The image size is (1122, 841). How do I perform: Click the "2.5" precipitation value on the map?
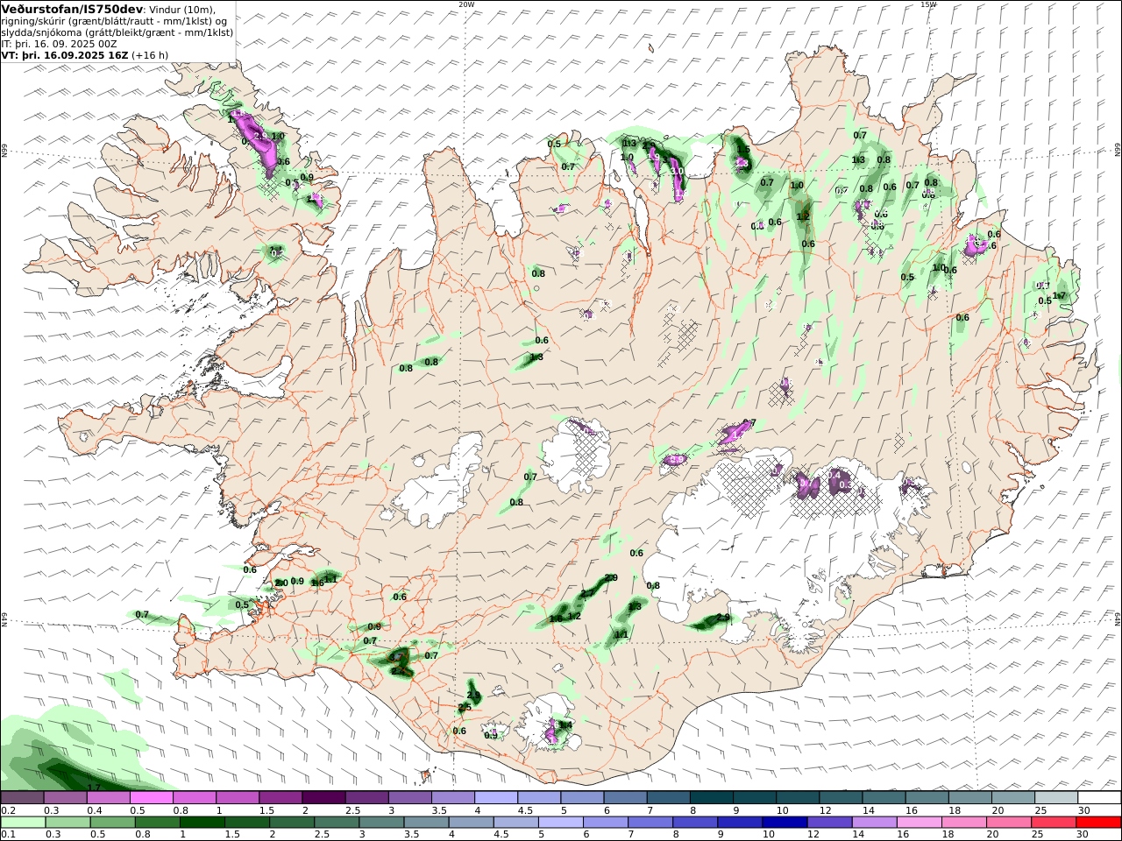click(465, 707)
